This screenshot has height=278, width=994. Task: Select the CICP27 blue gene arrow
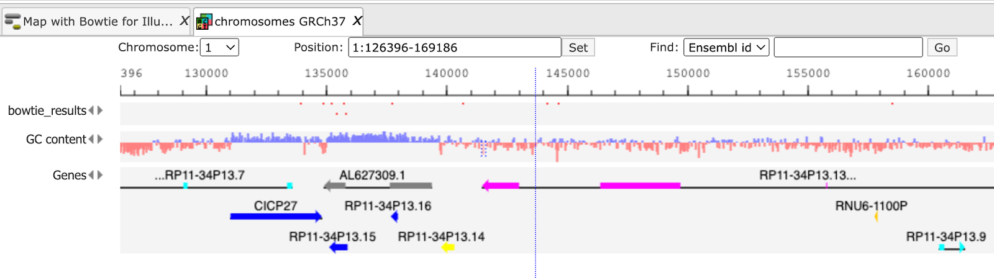[276, 217]
